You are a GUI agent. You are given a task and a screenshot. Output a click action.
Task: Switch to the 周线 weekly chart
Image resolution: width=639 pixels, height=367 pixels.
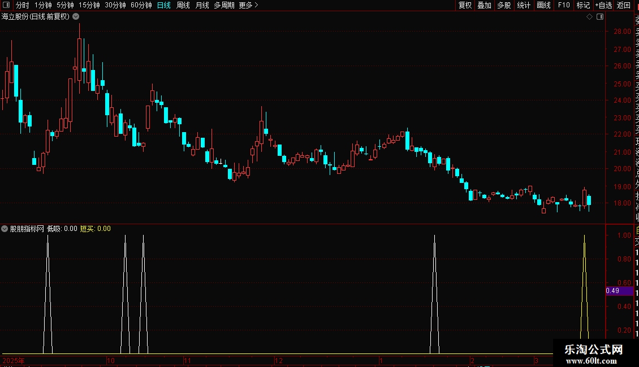(183, 5)
